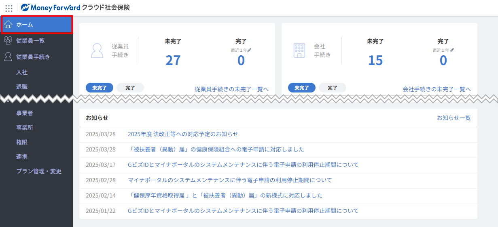498x227 pixels.
Task: Edit 直近1年 period in company card
Action: pyautogui.click(x=451, y=50)
